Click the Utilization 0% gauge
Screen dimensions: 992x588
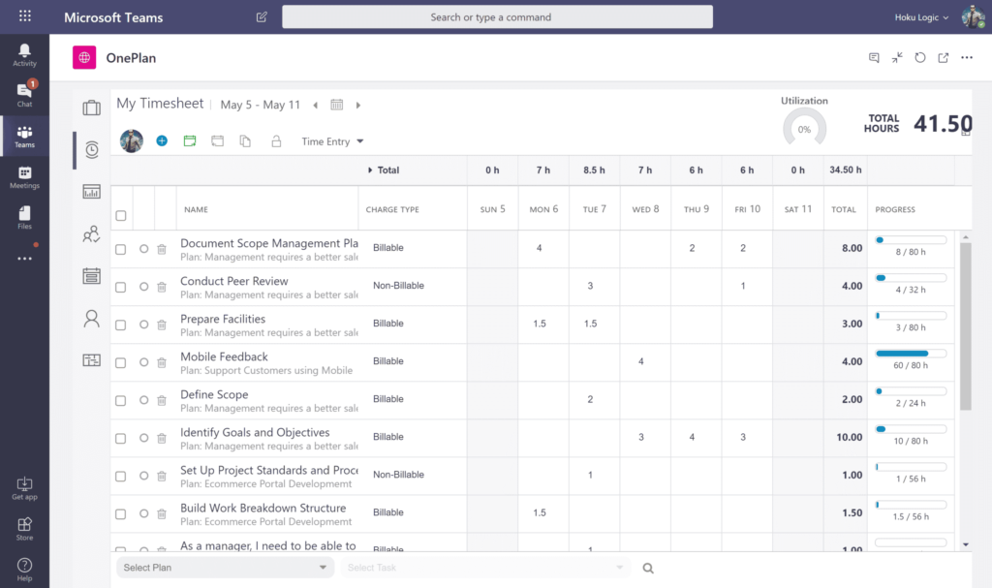(x=804, y=128)
